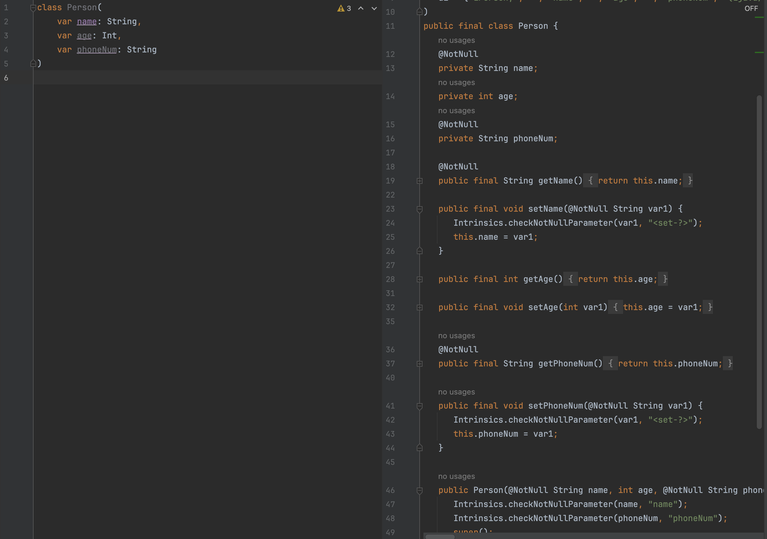
Task: Click 'public final class Person {' declaration
Action: tap(490, 26)
